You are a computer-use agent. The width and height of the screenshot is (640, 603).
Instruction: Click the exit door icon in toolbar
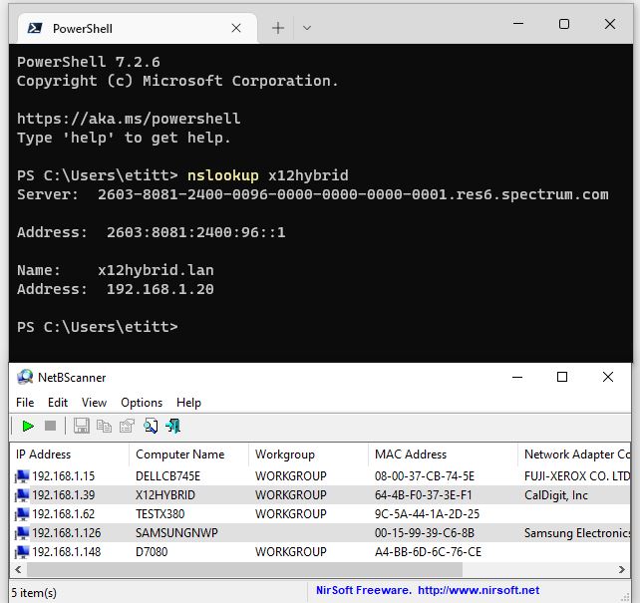173,427
